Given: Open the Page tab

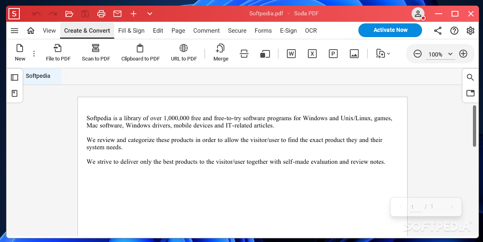Looking at the screenshot, I should (x=178, y=31).
